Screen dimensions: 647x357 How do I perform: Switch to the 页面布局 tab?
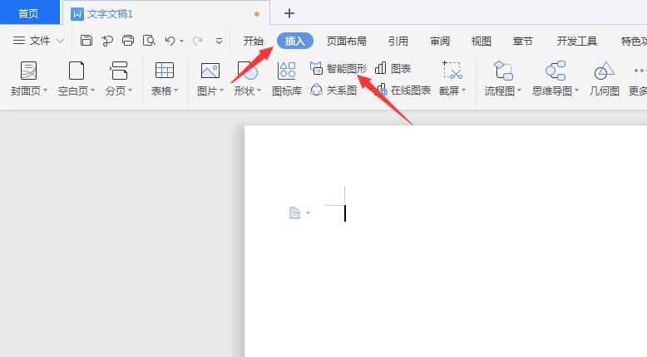tap(346, 41)
